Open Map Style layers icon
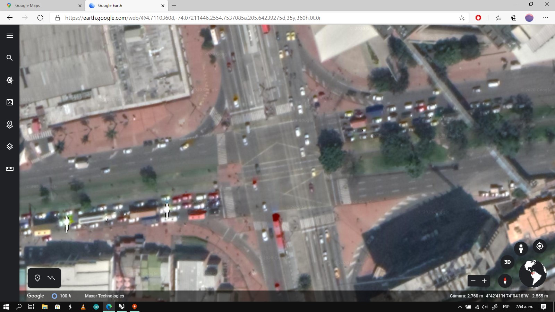 pos(10,147)
